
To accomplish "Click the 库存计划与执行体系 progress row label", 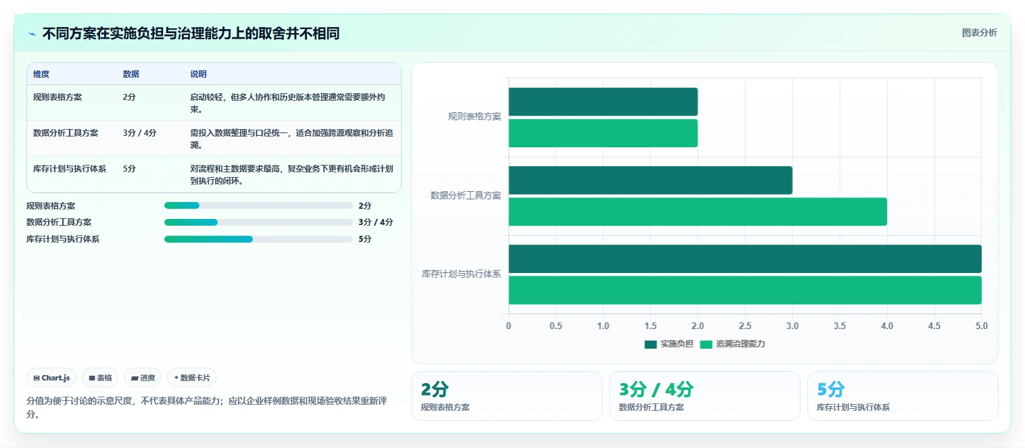I will (x=63, y=239).
